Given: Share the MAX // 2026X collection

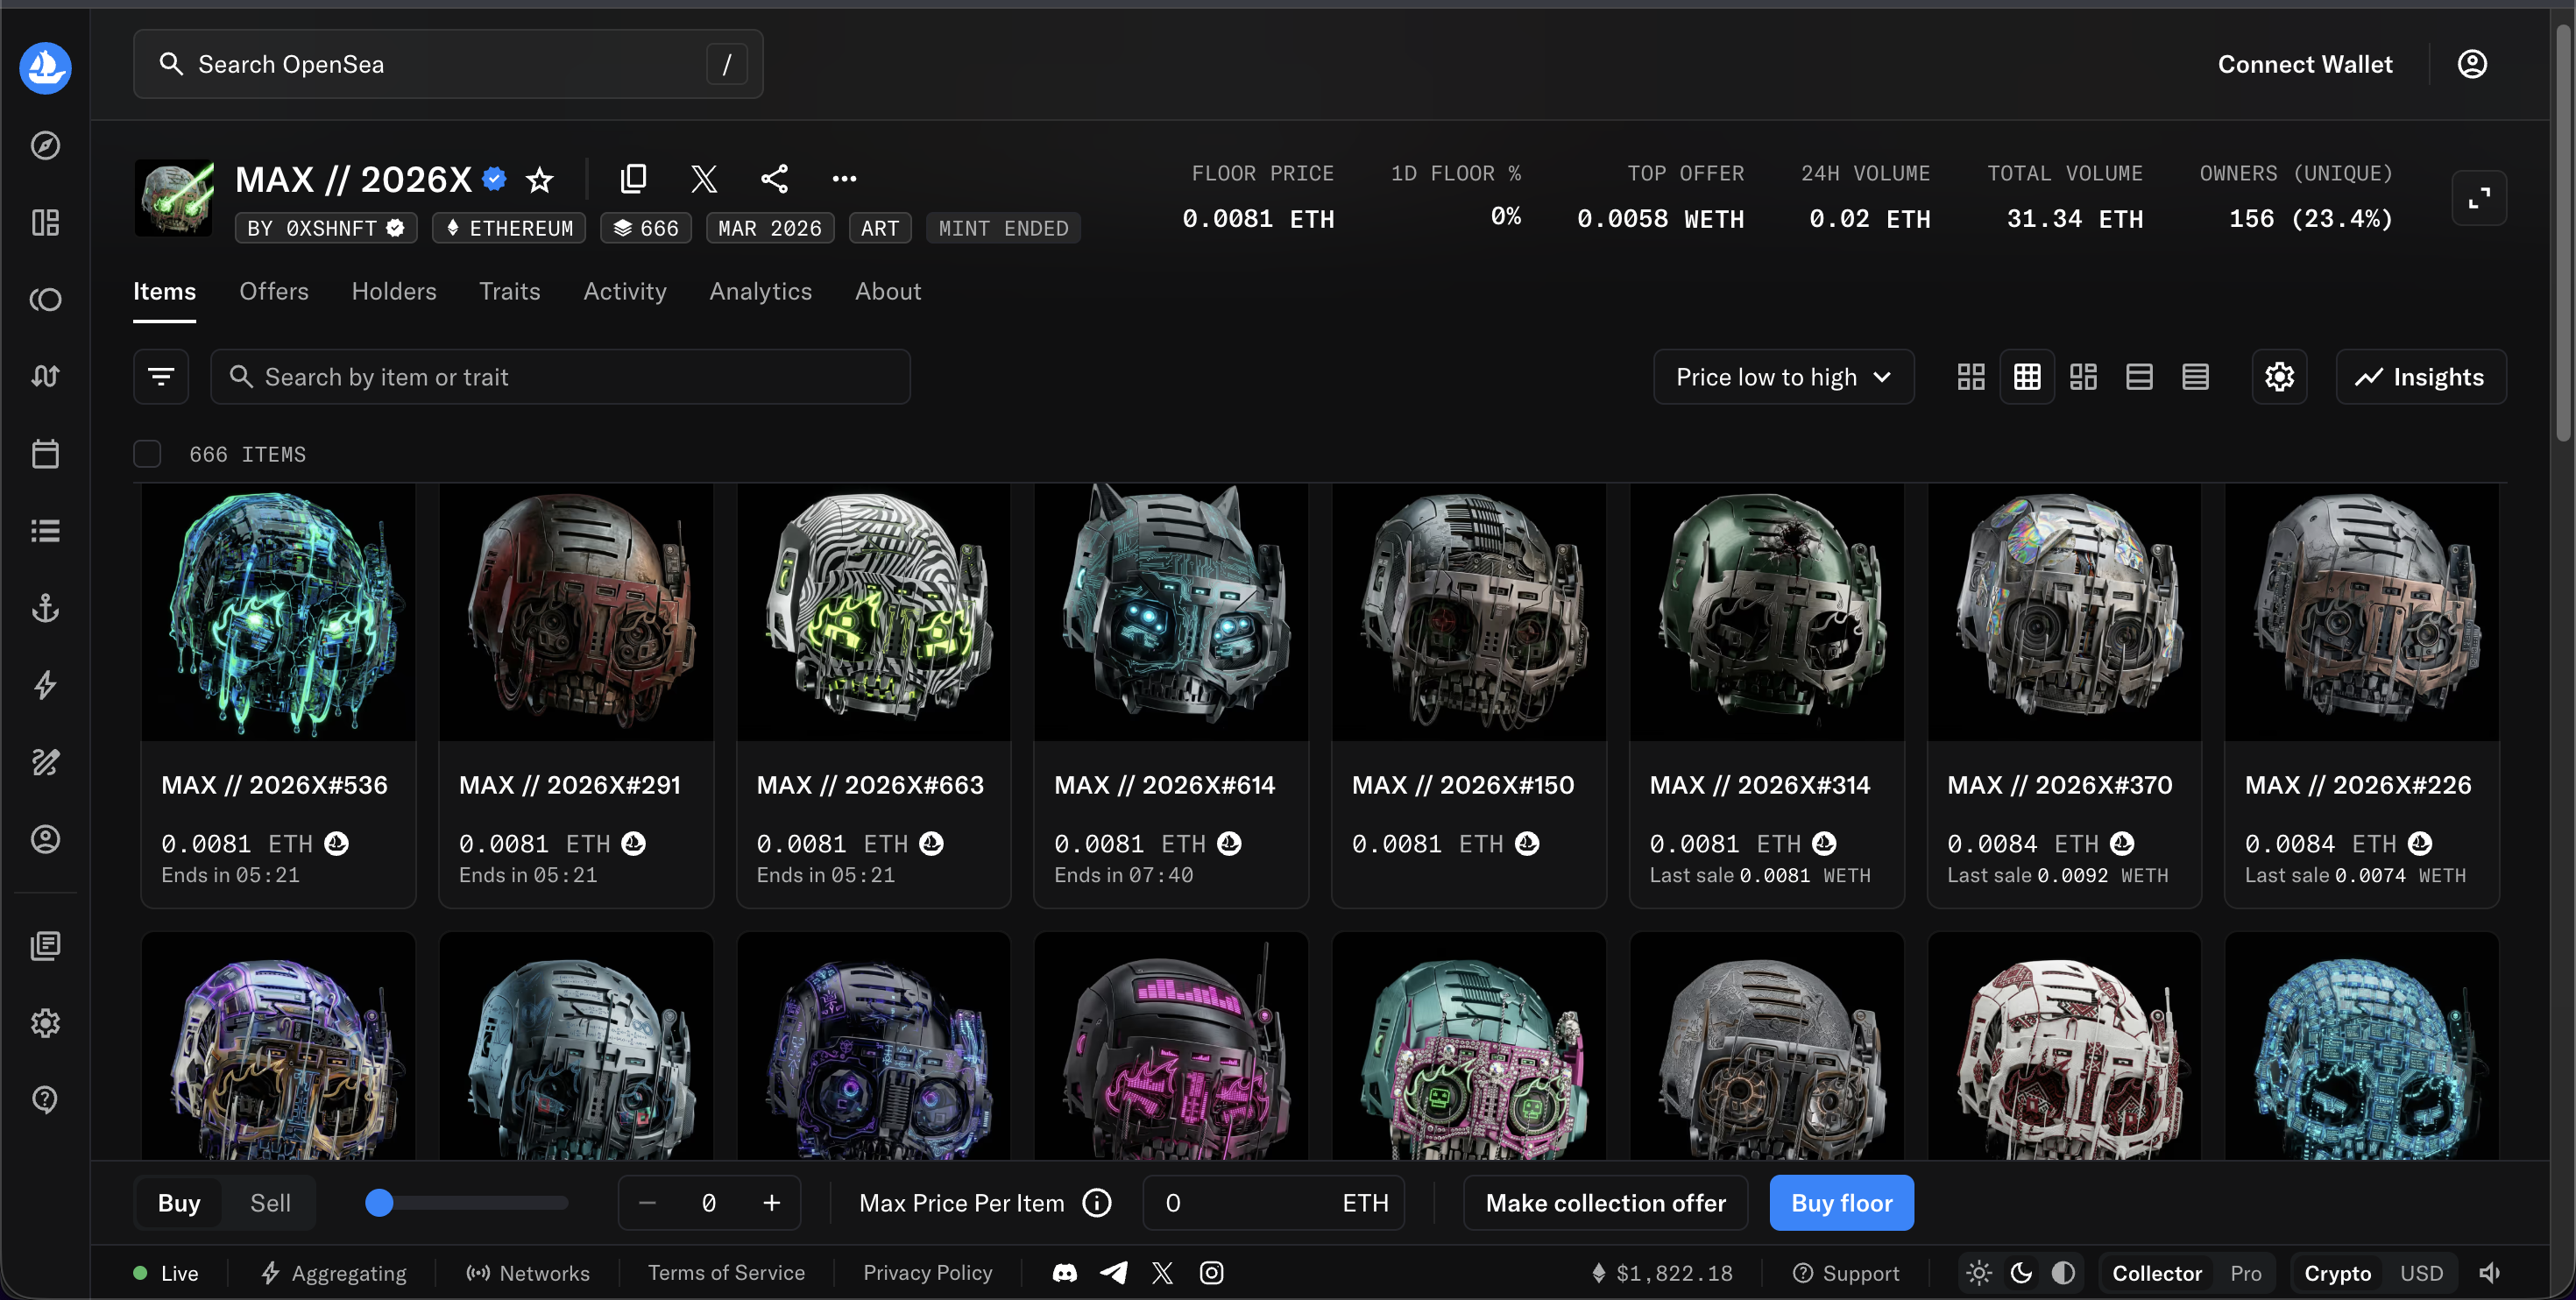Looking at the screenshot, I should (x=774, y=179).
